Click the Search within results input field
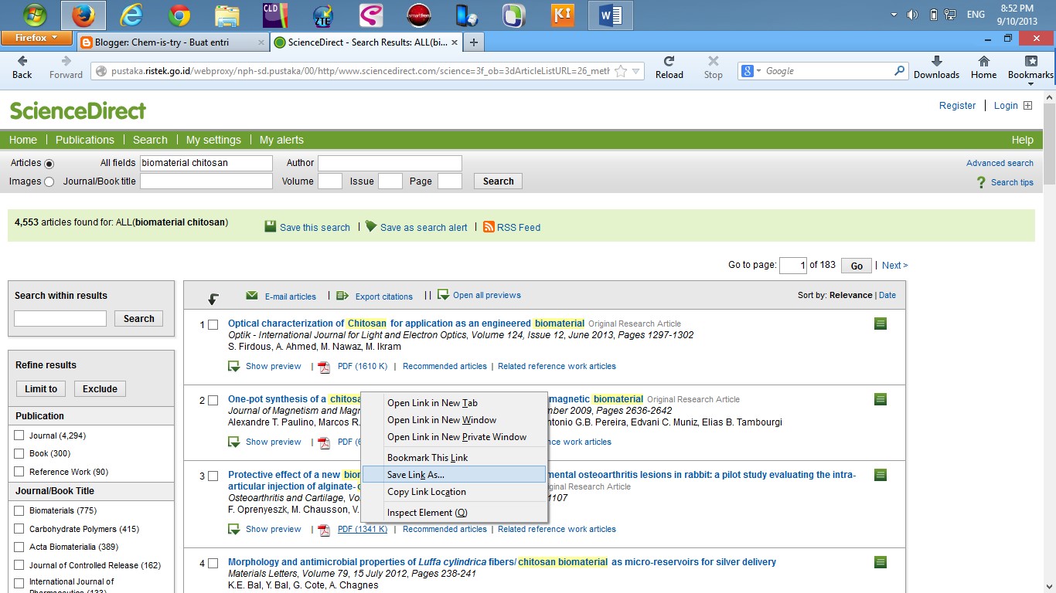 point(60,317)
